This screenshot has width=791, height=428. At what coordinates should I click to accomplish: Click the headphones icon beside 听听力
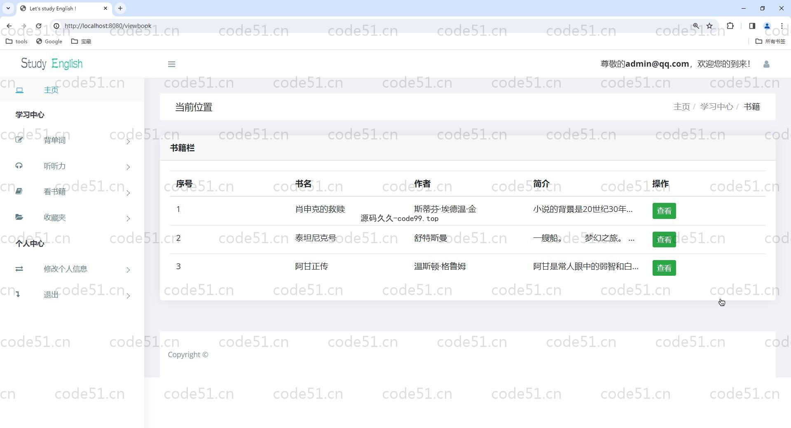(x=19, y=165)
